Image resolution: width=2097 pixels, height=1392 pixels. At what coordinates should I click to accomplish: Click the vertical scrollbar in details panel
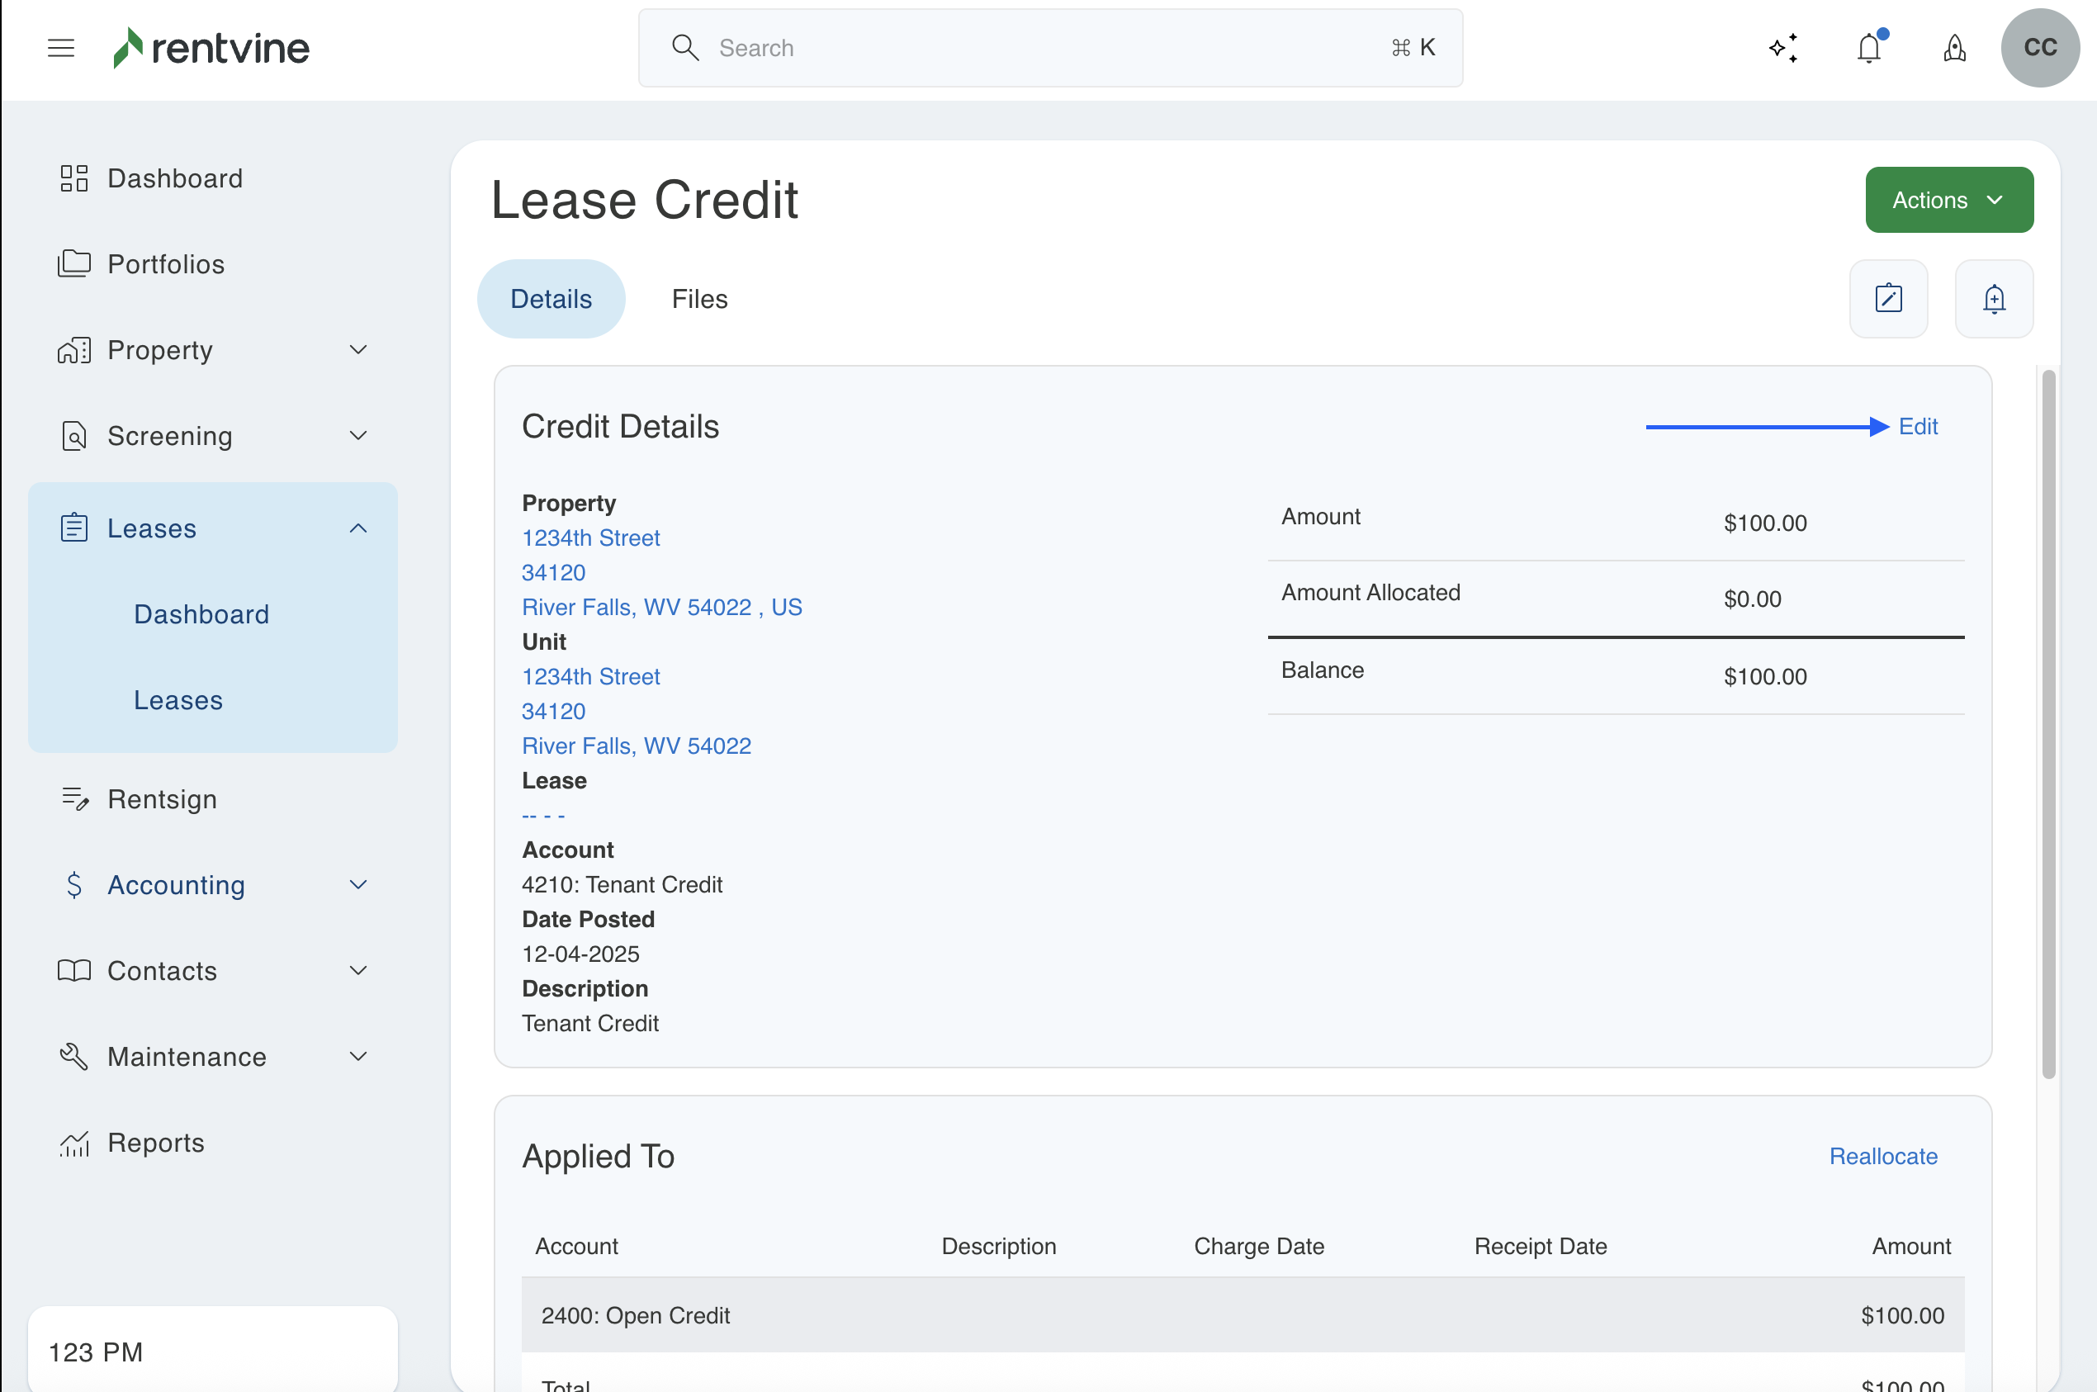[x=2047, y=723]
